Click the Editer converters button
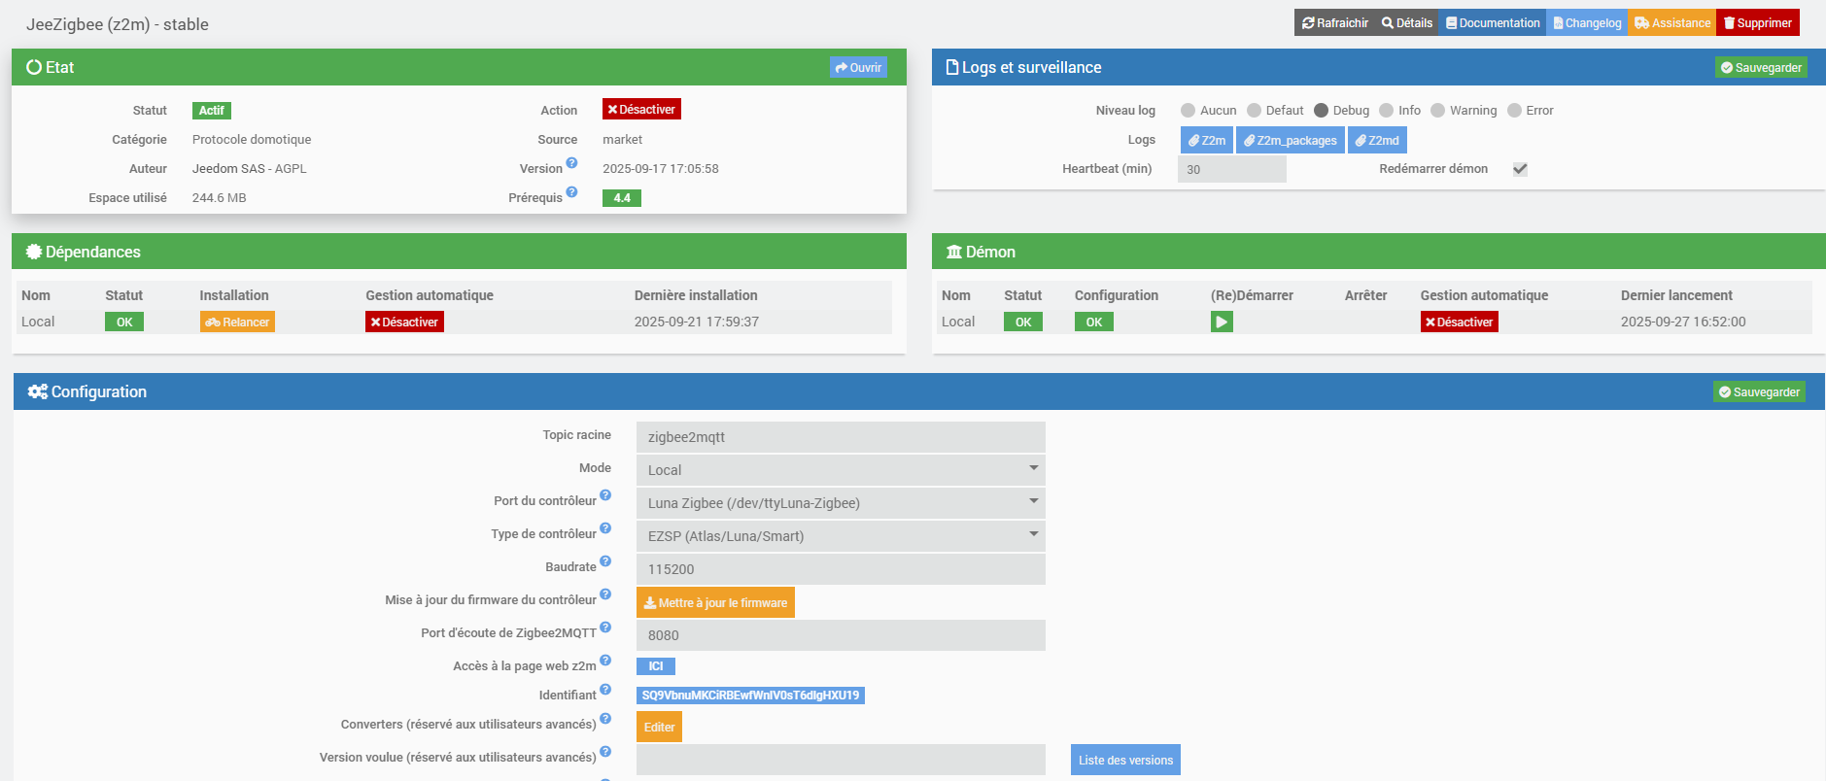Viewport: 1826px width, 781px height. pyautogui.click(x=659, y=727)
